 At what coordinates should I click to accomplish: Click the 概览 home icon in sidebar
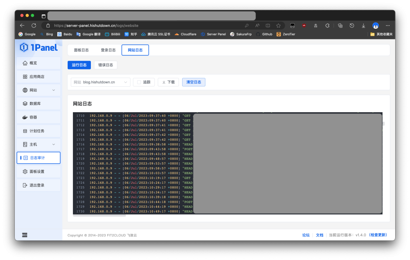point(25,63)
